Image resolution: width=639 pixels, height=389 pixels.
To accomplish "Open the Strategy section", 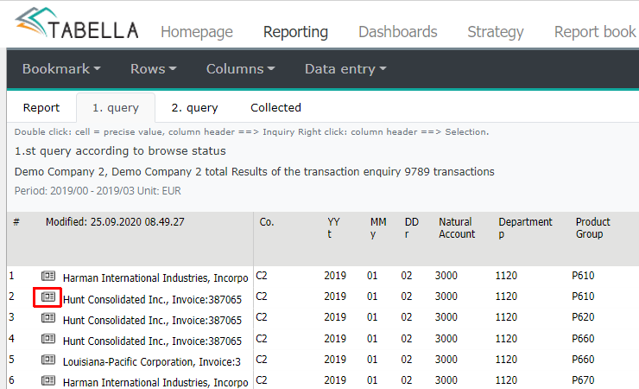I will pyautogui.click(x=496, y=32).
